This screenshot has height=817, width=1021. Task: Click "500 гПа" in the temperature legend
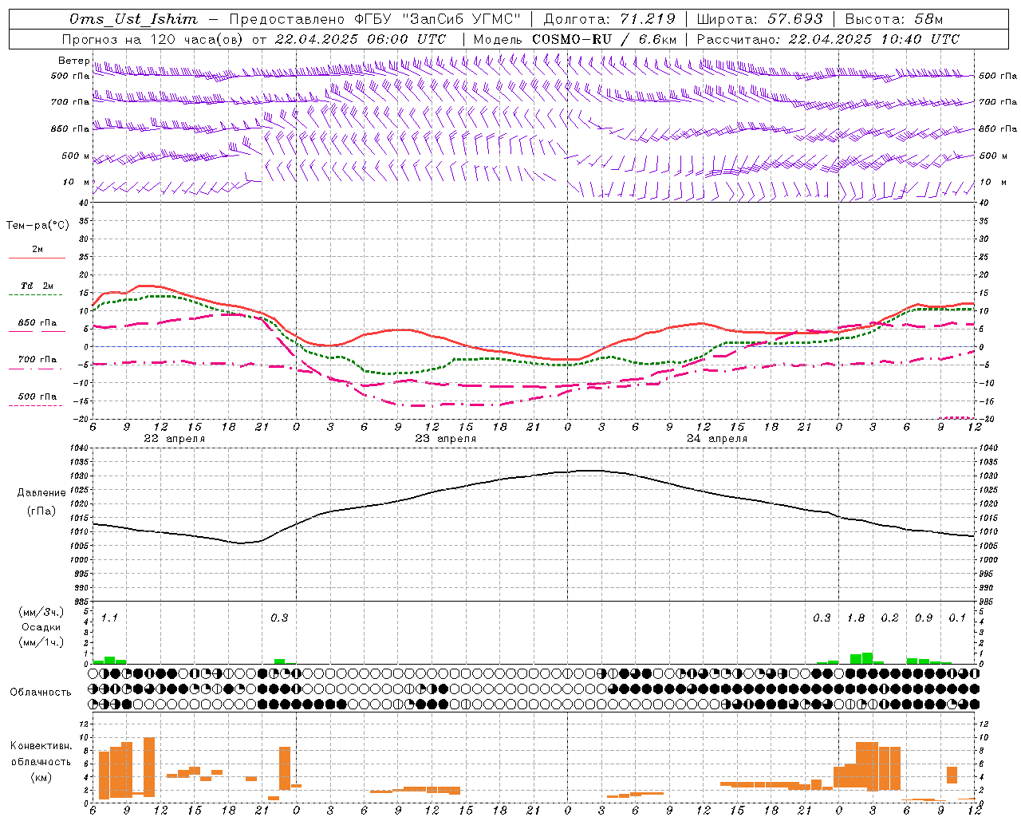[x=37, y=397]
